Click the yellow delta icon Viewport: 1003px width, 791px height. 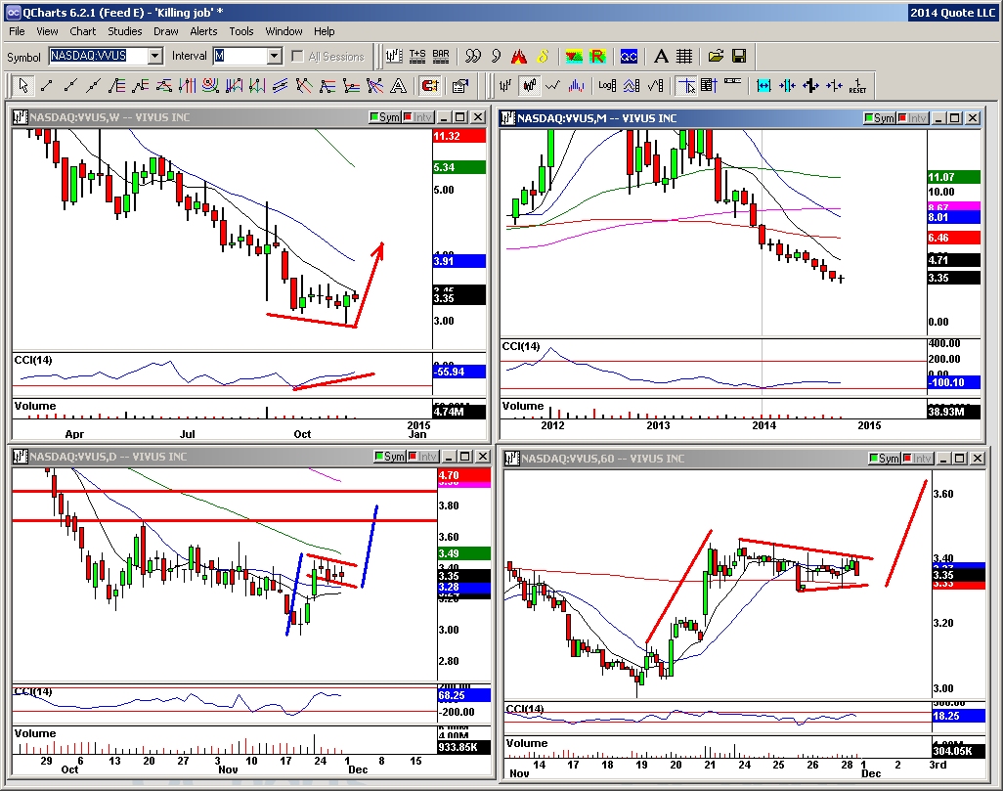(543, 57)
